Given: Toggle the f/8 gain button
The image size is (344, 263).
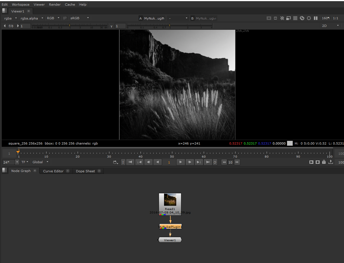Looking at the screenshot, I should point(11,26).
